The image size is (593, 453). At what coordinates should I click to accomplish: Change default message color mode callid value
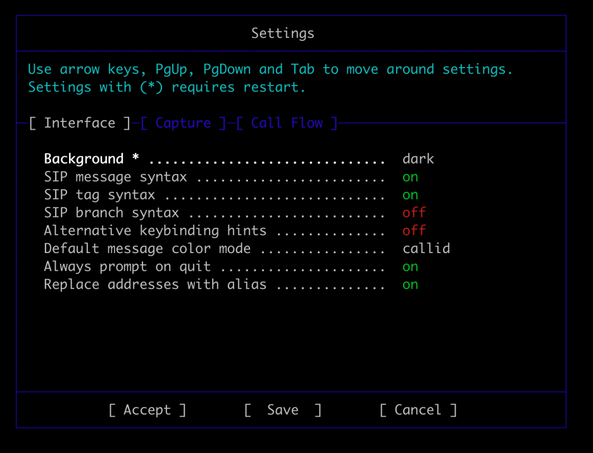(x=426, y=249)
